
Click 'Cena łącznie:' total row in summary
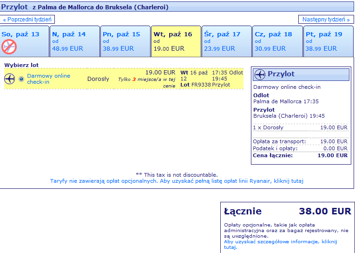[x=300, y=155]
